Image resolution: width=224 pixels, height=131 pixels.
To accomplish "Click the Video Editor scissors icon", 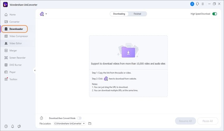I will coord(6,43).
